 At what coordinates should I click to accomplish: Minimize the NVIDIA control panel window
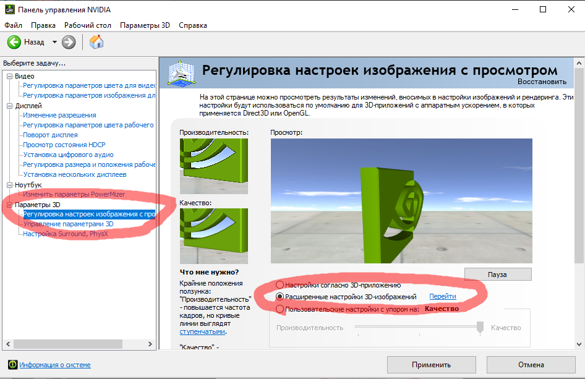(x=515, y=10)
